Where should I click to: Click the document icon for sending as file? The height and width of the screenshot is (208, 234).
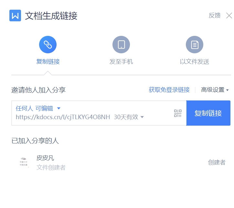pos(195,45)
